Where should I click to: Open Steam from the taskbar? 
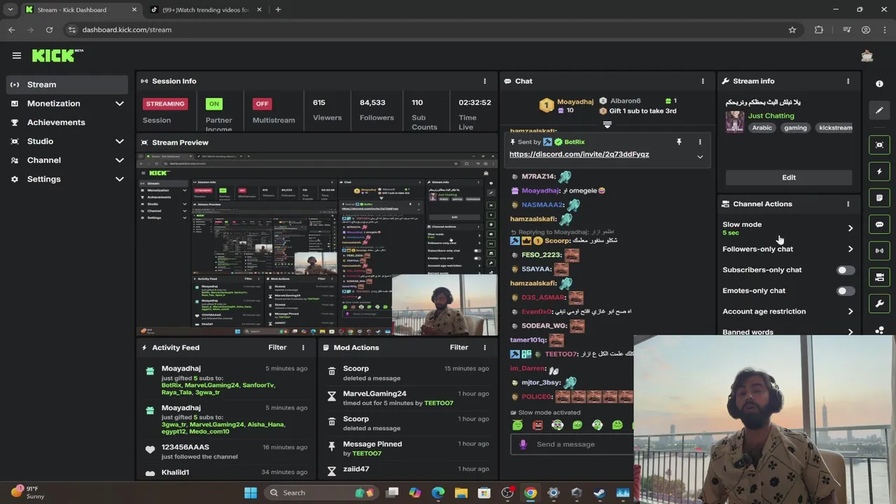pos(599,493)
